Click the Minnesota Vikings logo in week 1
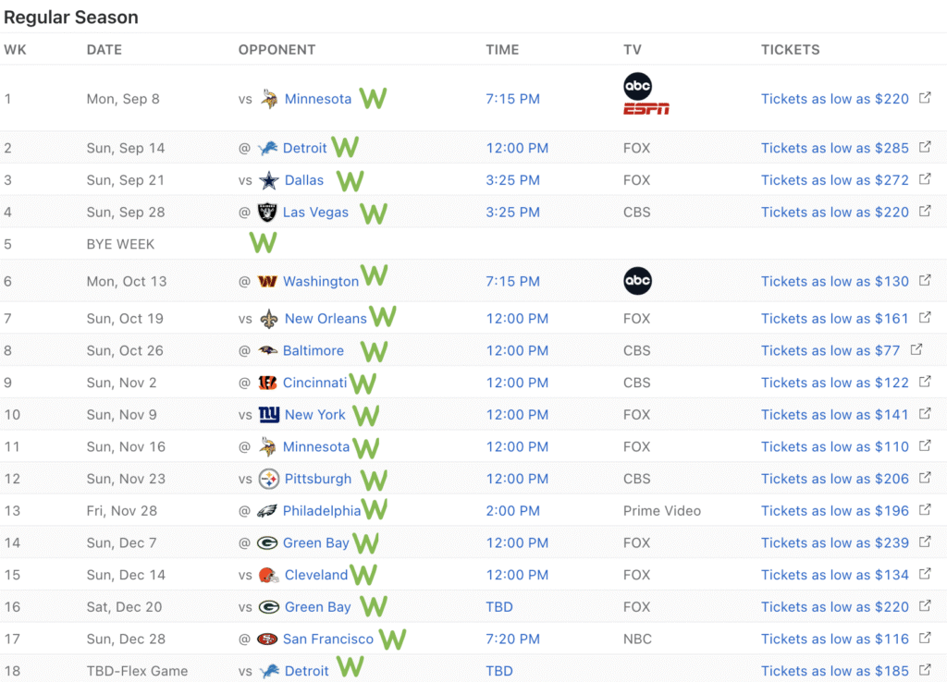This screenshot has height=682, width=947. 269,98
